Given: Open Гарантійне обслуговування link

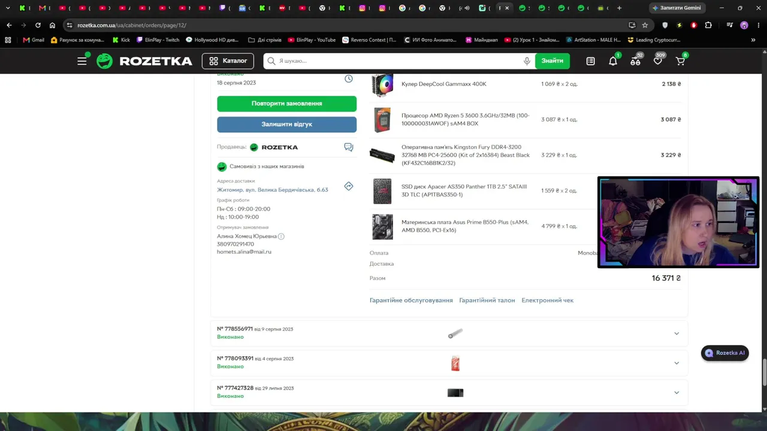Looking at the screenshot, I should [x=411, y=301].
